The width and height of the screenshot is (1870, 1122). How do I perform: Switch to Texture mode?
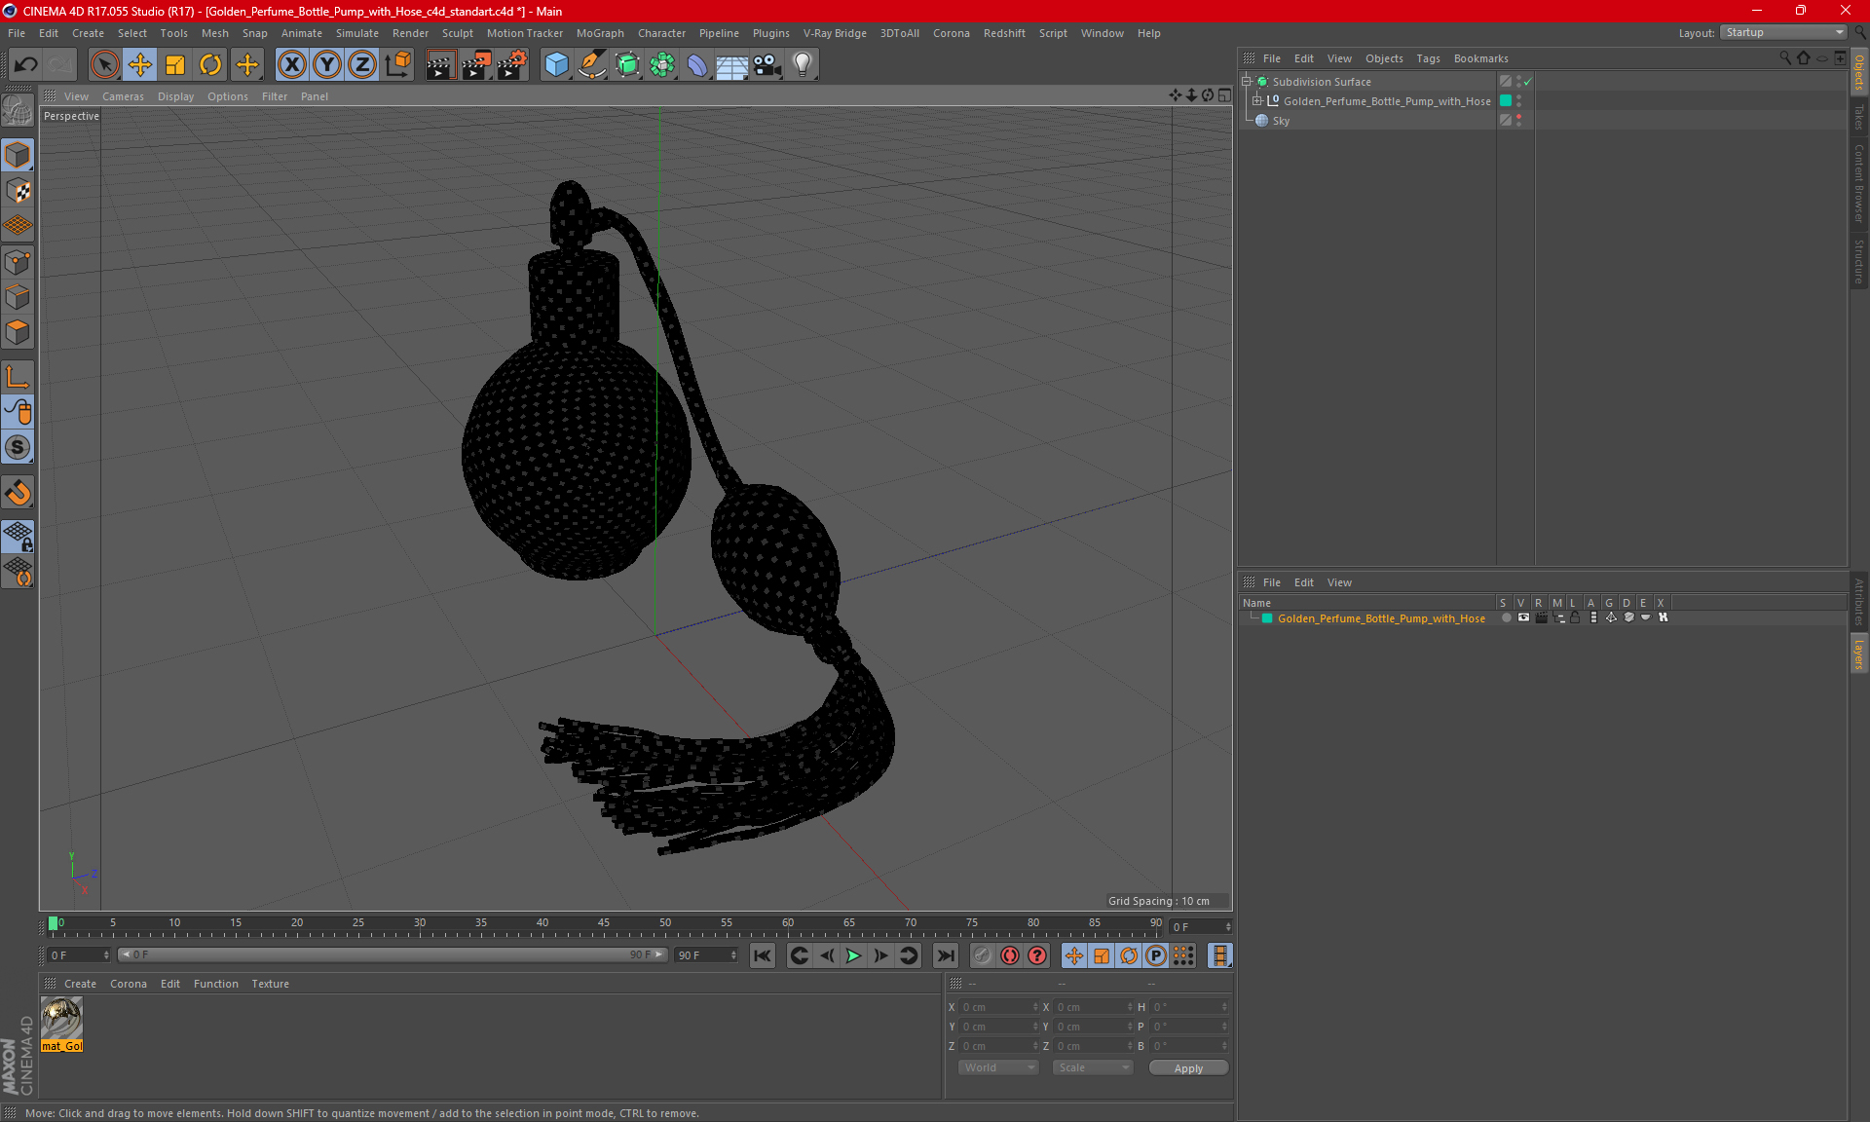pos(18,191)
